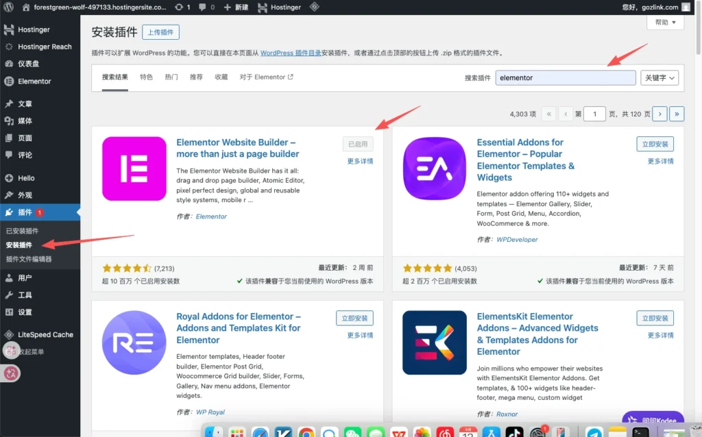Open WordPress 插件目录 link

coord(291,53)
